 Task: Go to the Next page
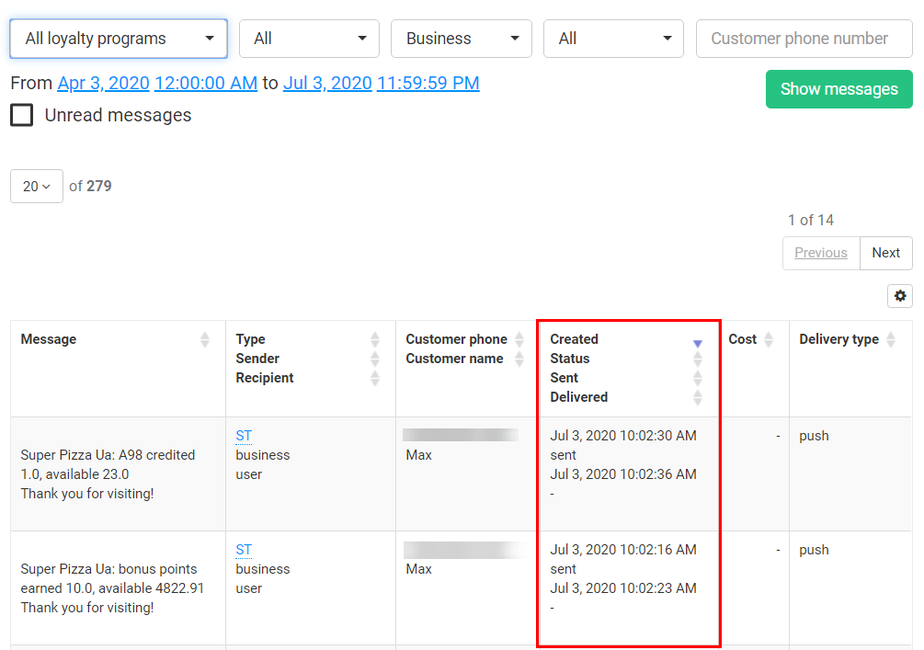[885, 253]
